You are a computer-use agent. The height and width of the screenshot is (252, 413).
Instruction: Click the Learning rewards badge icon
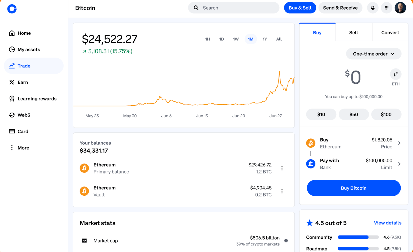[12, 99]
